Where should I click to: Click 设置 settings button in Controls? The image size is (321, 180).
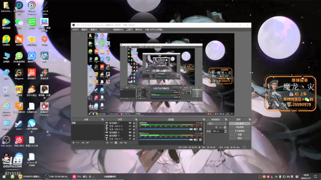tap(240, 135)
